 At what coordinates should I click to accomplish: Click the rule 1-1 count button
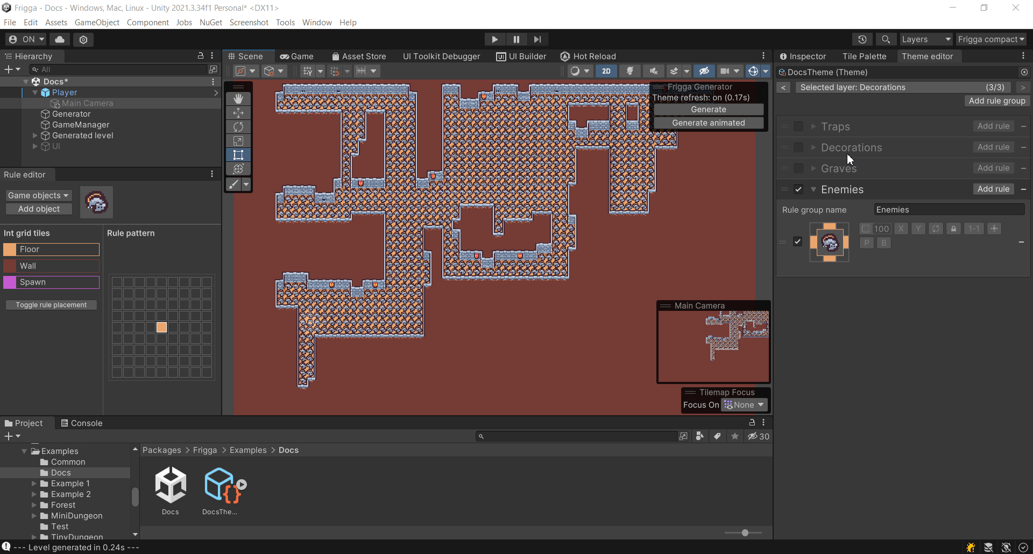point(974,229)
